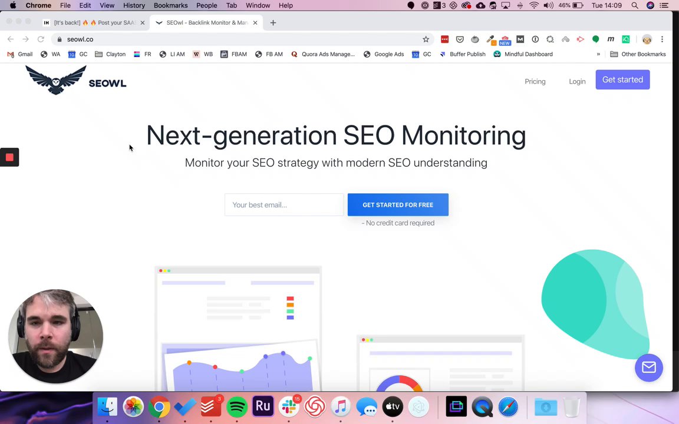Save page with the Pocket extension
This screenshot has height=424, width=679.
(x=460, y=39)
